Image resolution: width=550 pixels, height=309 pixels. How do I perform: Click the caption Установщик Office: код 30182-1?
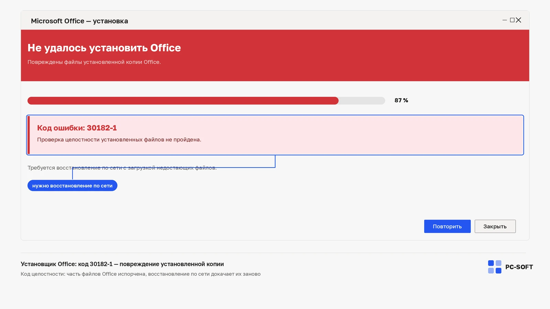tap(122, 264)
